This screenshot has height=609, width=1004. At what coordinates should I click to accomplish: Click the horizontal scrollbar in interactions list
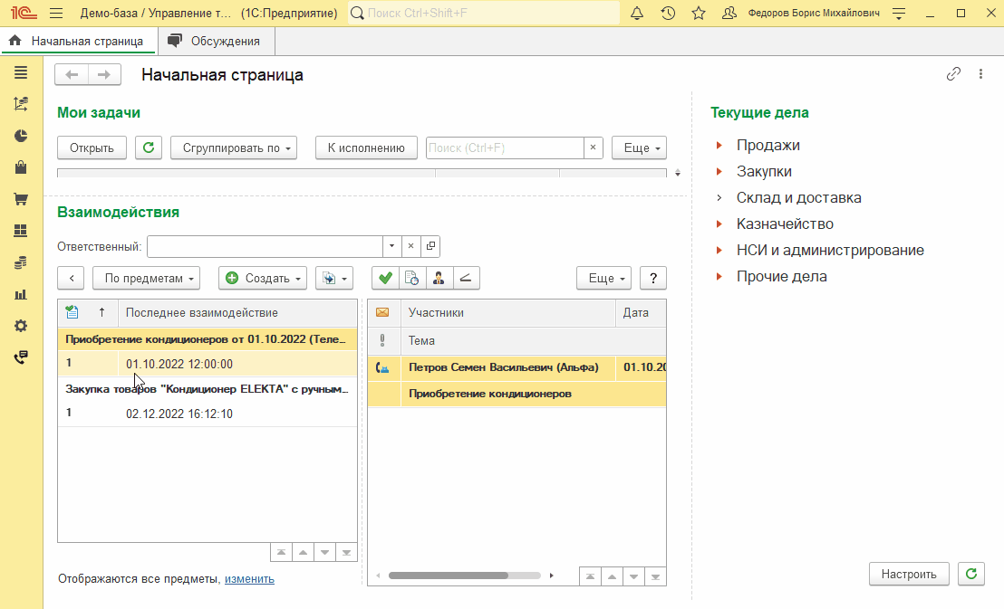point(448,575)
